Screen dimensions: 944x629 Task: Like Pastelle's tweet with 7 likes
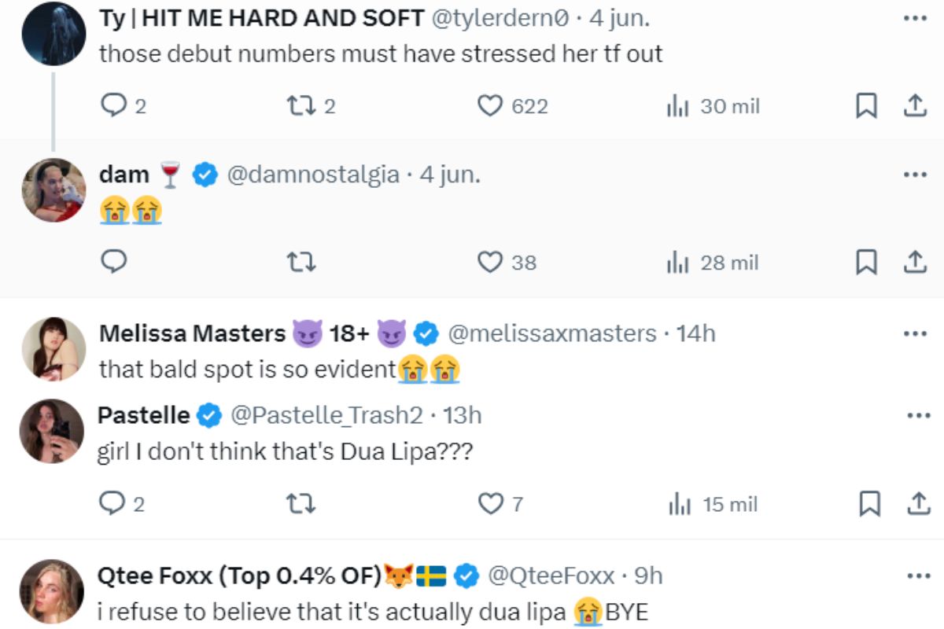point(490,503)
